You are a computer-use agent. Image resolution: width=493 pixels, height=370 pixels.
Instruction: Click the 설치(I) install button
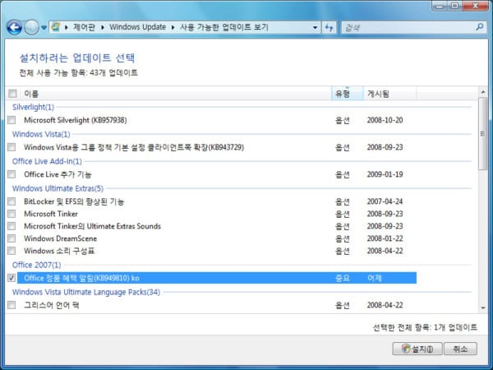[416, 349]
